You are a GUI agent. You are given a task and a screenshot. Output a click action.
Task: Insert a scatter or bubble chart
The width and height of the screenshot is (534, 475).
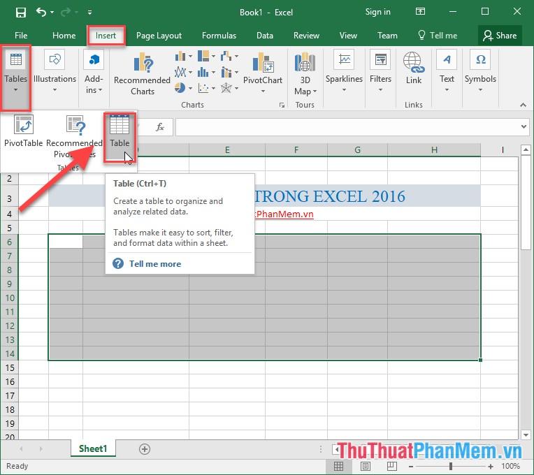[206, 88]
